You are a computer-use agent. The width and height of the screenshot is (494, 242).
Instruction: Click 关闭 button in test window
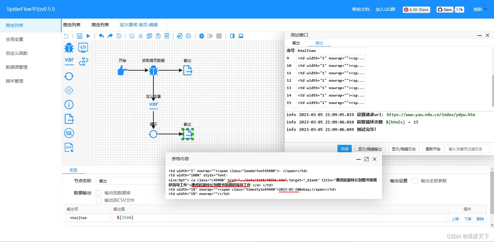click(344, 149)
